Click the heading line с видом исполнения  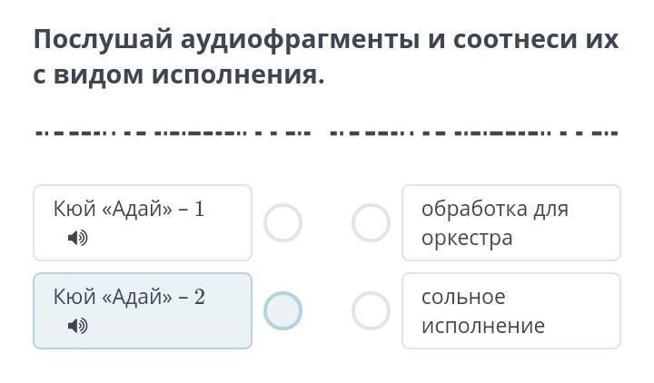tap(179, 75)
